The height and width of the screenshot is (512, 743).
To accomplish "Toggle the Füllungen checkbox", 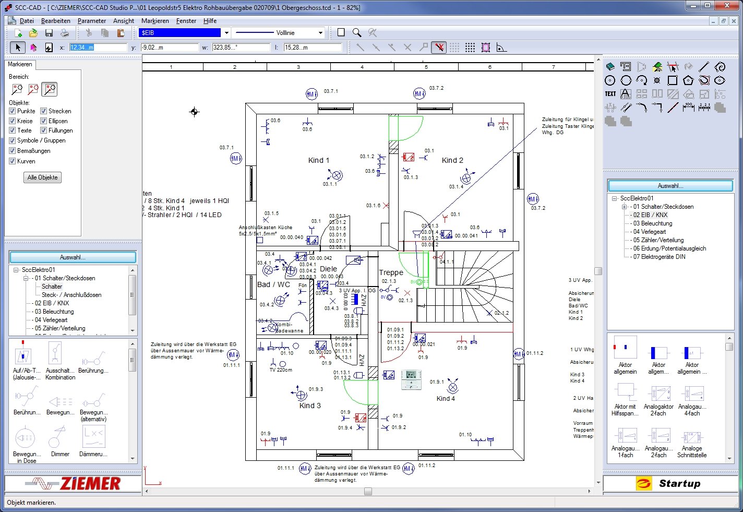I will pyautogui.click(x=44, y=130).
